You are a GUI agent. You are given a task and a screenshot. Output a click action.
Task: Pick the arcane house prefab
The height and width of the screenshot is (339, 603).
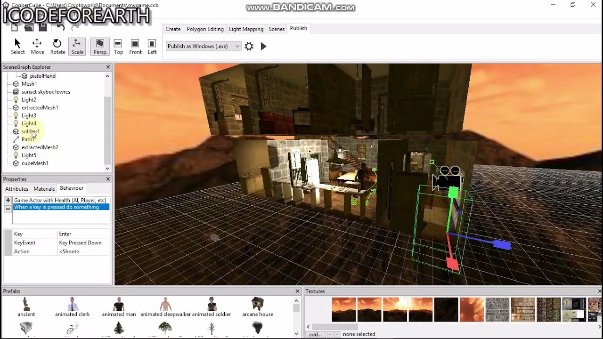pos(258,307)
